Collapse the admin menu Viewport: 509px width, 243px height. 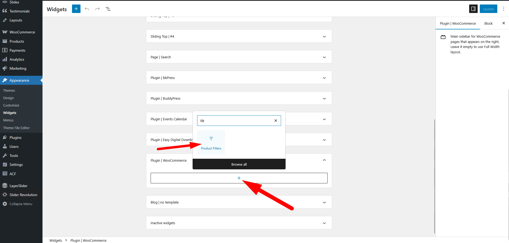(21, 204)
